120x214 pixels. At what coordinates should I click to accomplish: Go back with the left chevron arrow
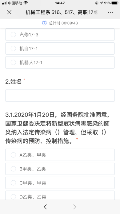(x=46, y=207)
